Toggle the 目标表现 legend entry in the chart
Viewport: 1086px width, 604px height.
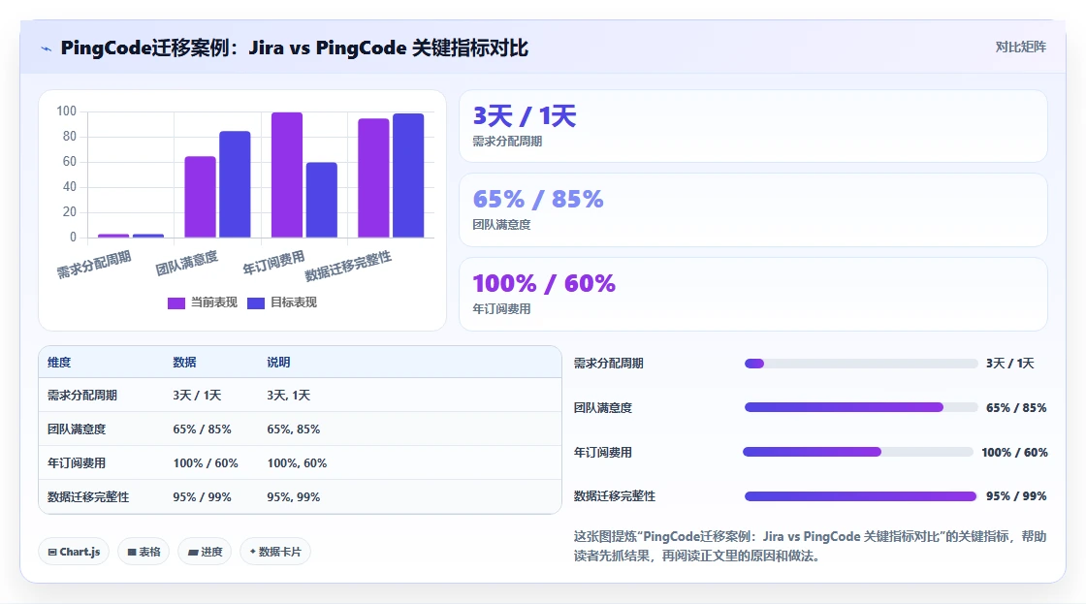(x=282, y=302)
